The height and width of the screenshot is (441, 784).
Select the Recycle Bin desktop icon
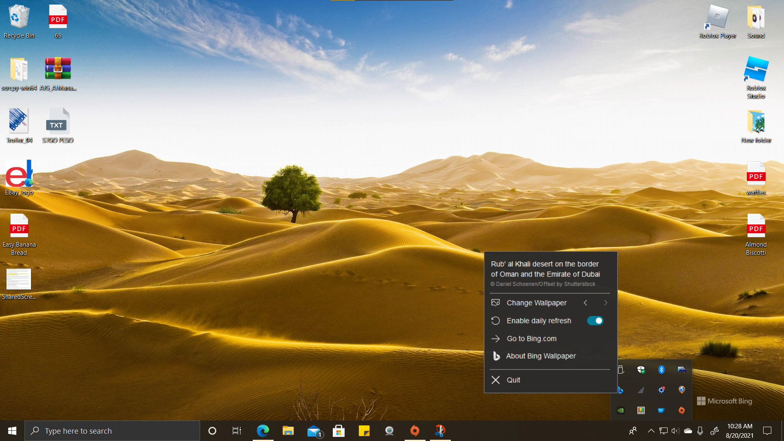tap(19, 22)
